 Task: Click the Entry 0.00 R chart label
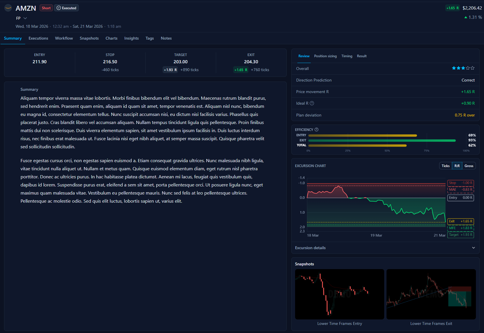click(x=461, y=198)
